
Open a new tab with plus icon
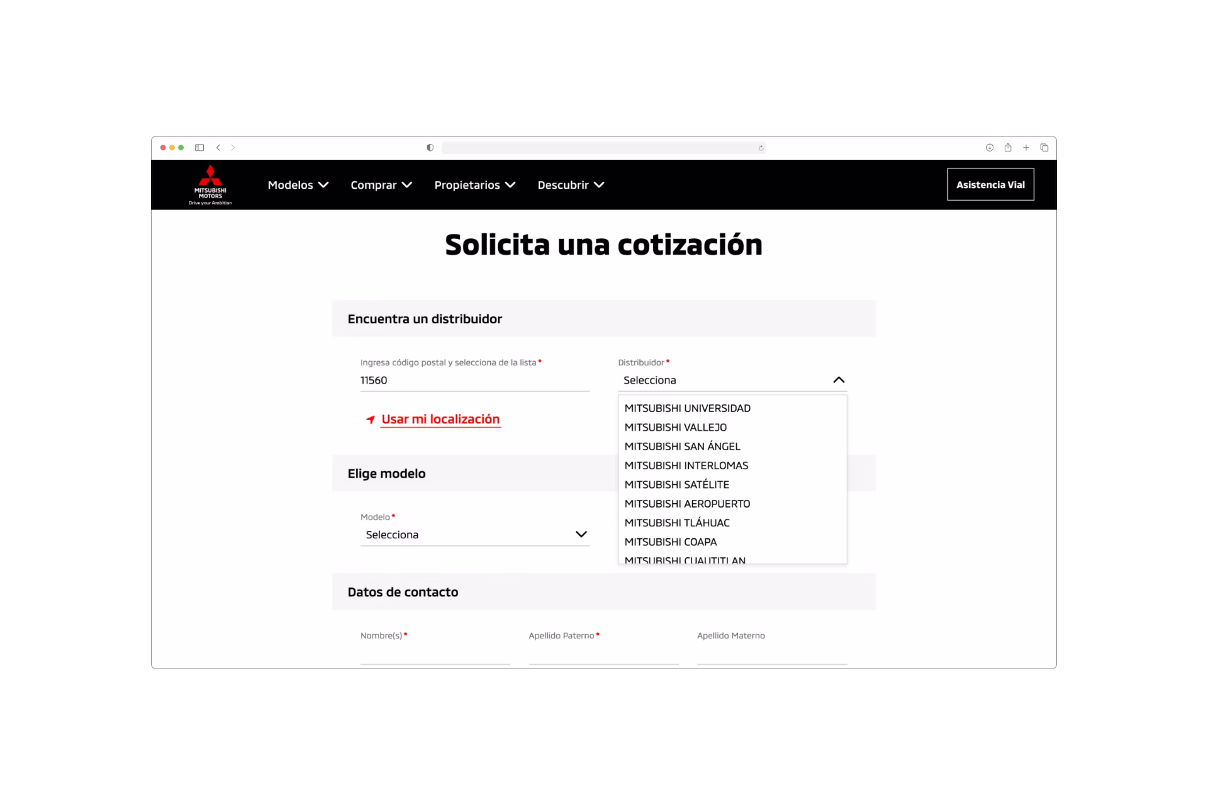(1026, 148)
